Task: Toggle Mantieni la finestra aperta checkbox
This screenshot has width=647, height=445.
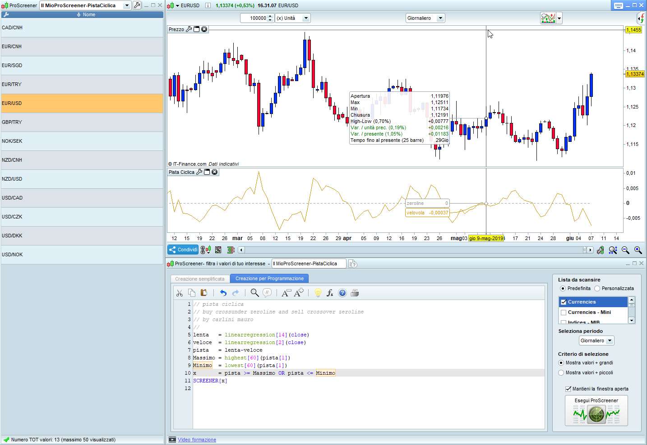Action: click(x=568, y=389)
